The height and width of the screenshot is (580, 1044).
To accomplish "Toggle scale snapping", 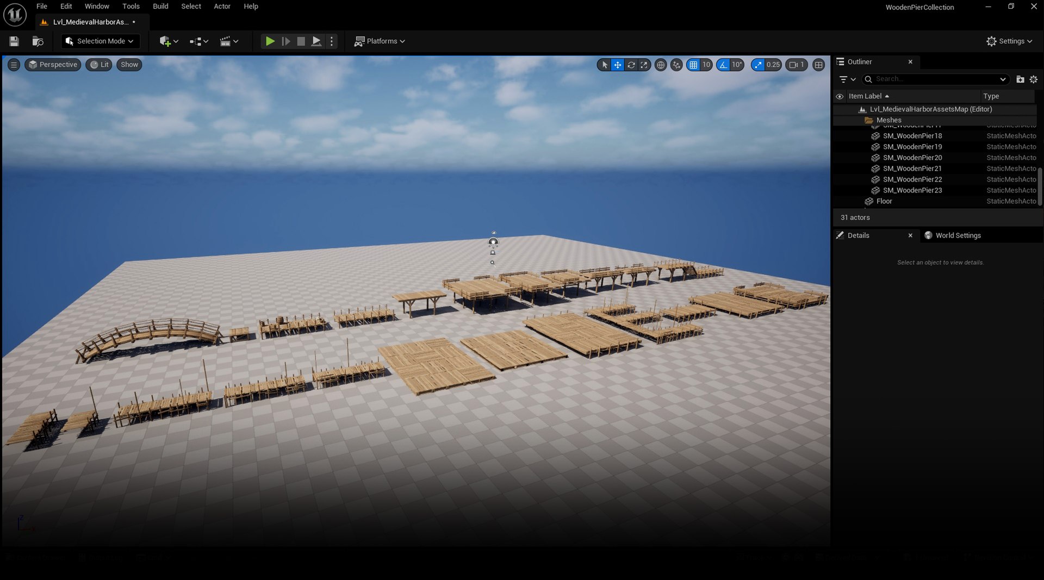I will pos(758,65).
